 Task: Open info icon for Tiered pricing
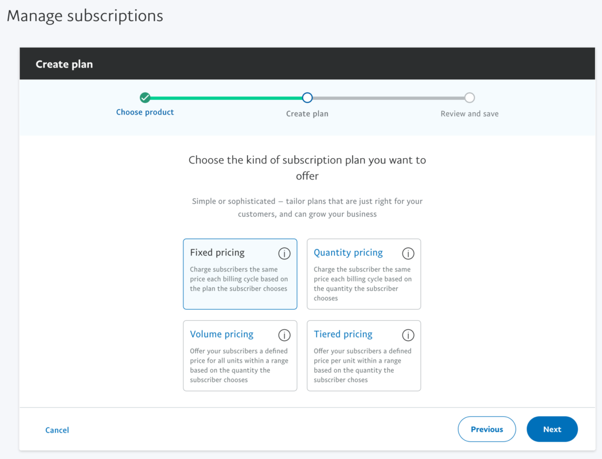(x=408, y=335)
